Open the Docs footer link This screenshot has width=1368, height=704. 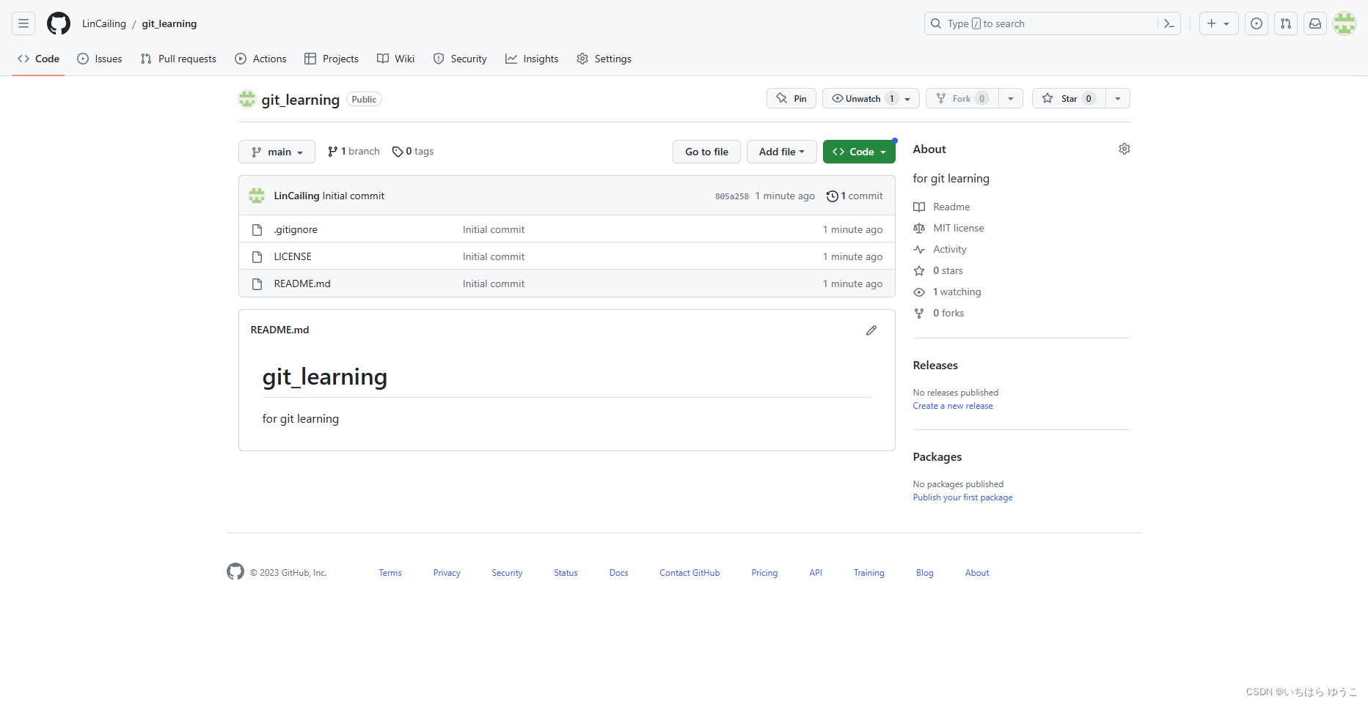click(618, 573)
